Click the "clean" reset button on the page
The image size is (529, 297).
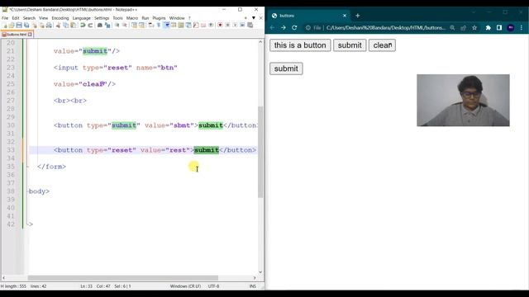382,45
